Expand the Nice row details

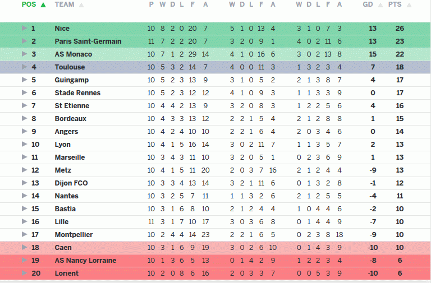[24, 28]
